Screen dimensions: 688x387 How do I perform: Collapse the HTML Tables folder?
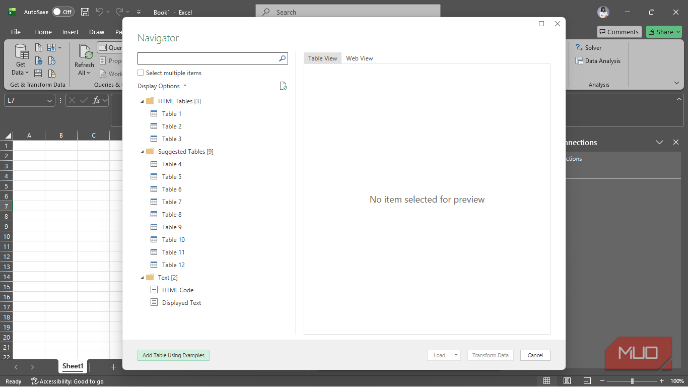pos(143,101)
